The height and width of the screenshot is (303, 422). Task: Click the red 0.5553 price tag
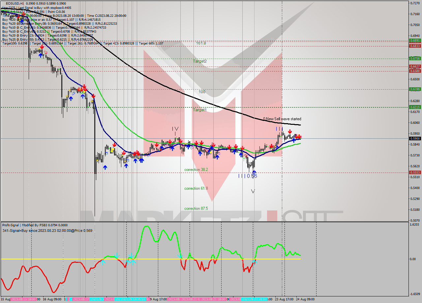[415, 172]
